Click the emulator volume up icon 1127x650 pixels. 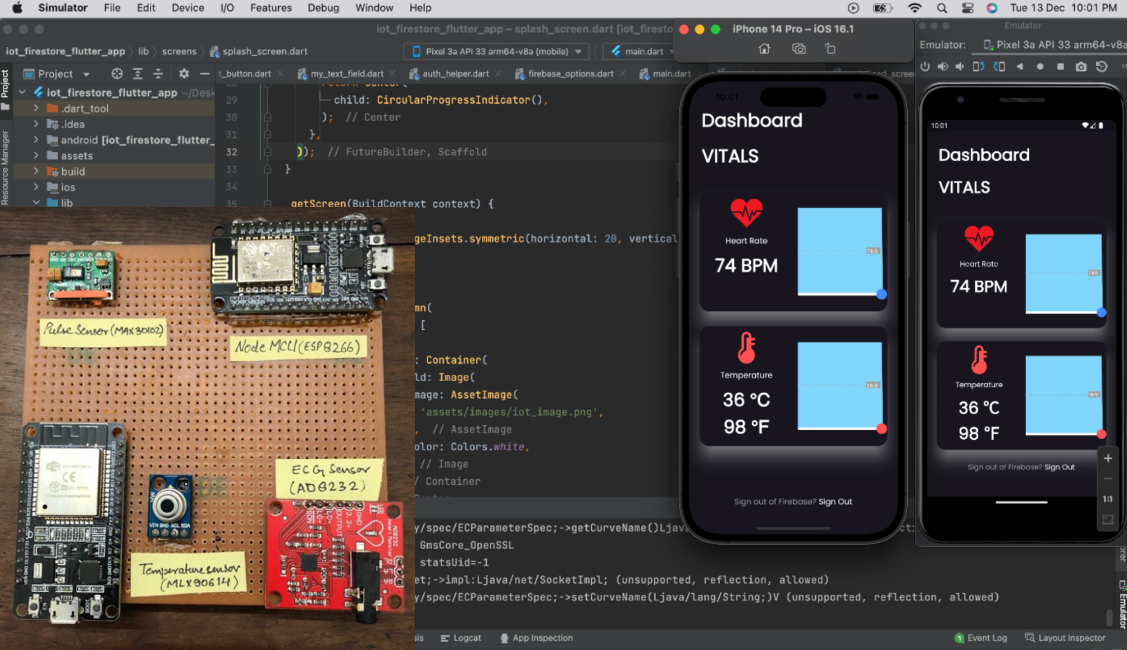tap(942, 67)
